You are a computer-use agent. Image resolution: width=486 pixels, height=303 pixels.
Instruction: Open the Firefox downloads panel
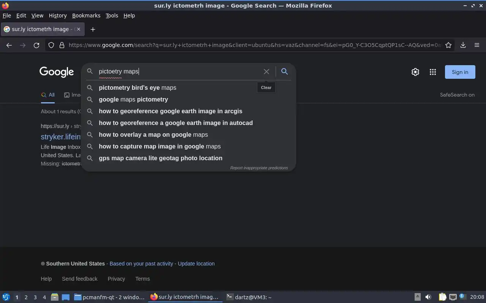tap(463, 45)
